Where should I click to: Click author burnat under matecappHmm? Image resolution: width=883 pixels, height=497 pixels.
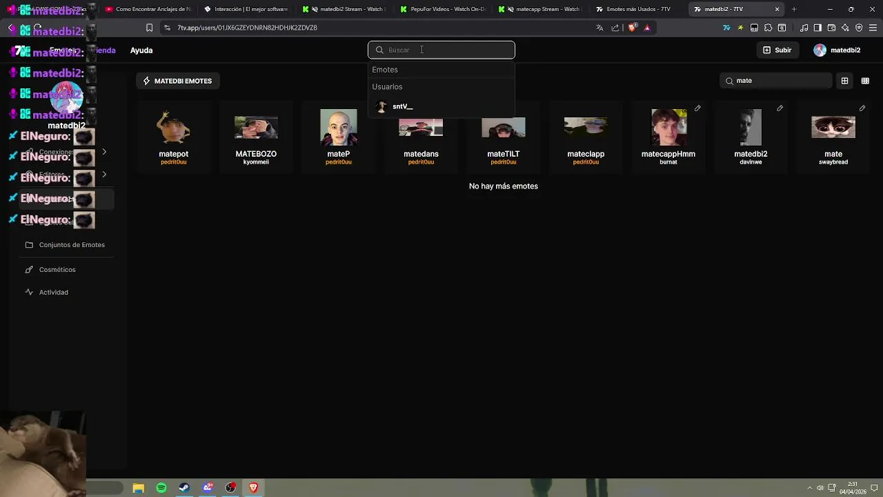pyautogui.click(x=668, y=162)
